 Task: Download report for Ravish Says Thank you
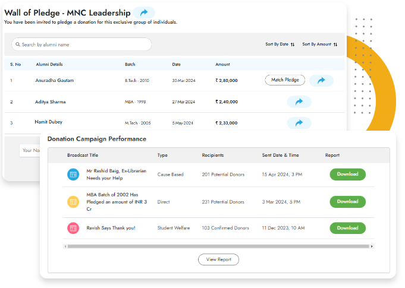[347, 228]
